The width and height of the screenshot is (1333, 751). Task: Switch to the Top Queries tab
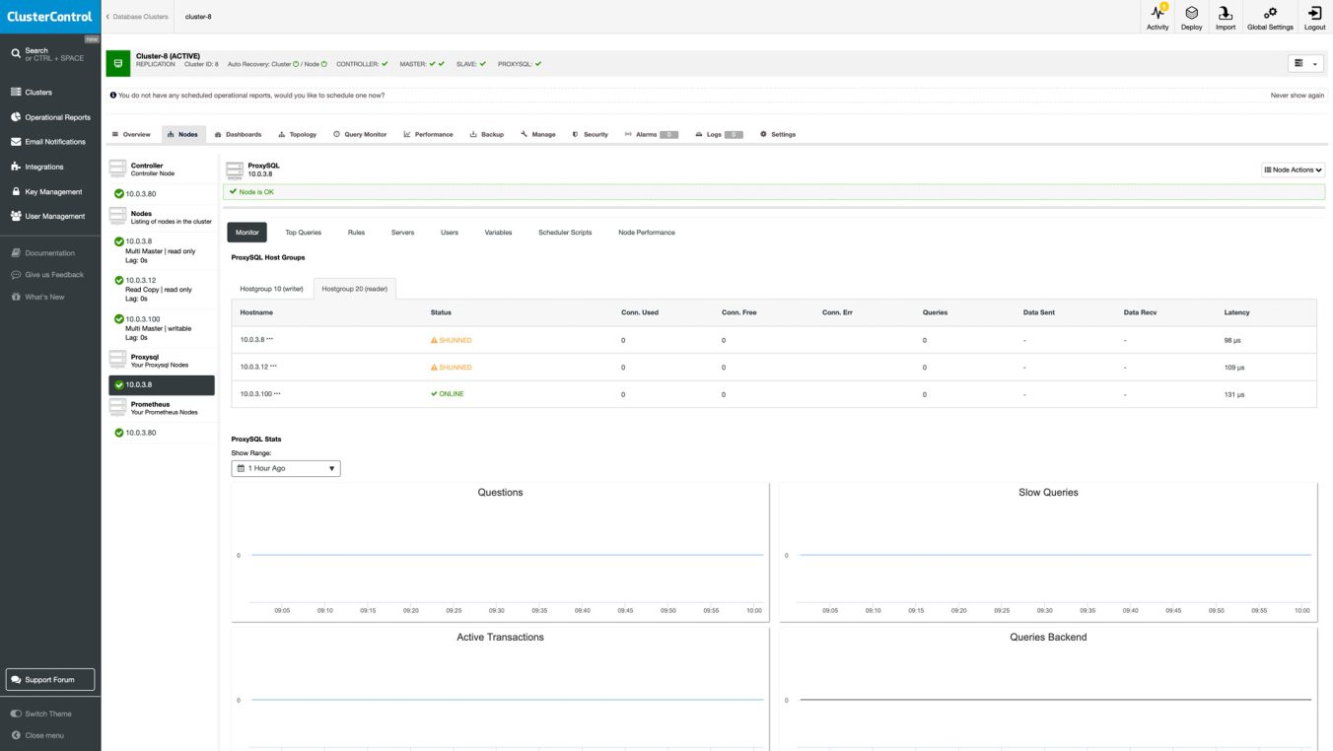pyautogui.click(x=303, y=232)
